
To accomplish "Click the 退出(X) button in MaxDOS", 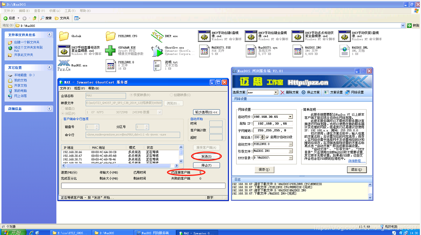I will click(x=356, y=170).
